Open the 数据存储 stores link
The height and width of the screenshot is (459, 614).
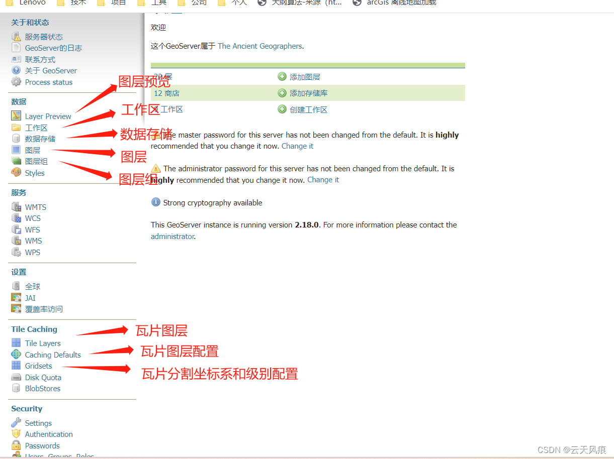click(40, 139)
